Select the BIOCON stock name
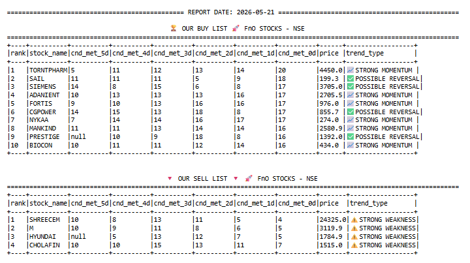The width and height of the screenshot is (470, 263). (40, 145)
